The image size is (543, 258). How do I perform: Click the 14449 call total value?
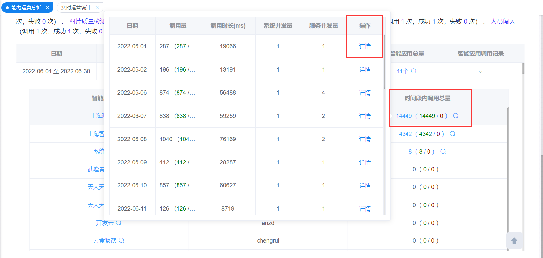[x=404, y=116]
